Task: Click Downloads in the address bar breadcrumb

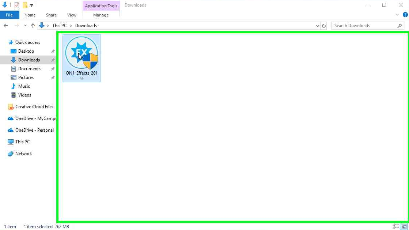Action: 86,26
